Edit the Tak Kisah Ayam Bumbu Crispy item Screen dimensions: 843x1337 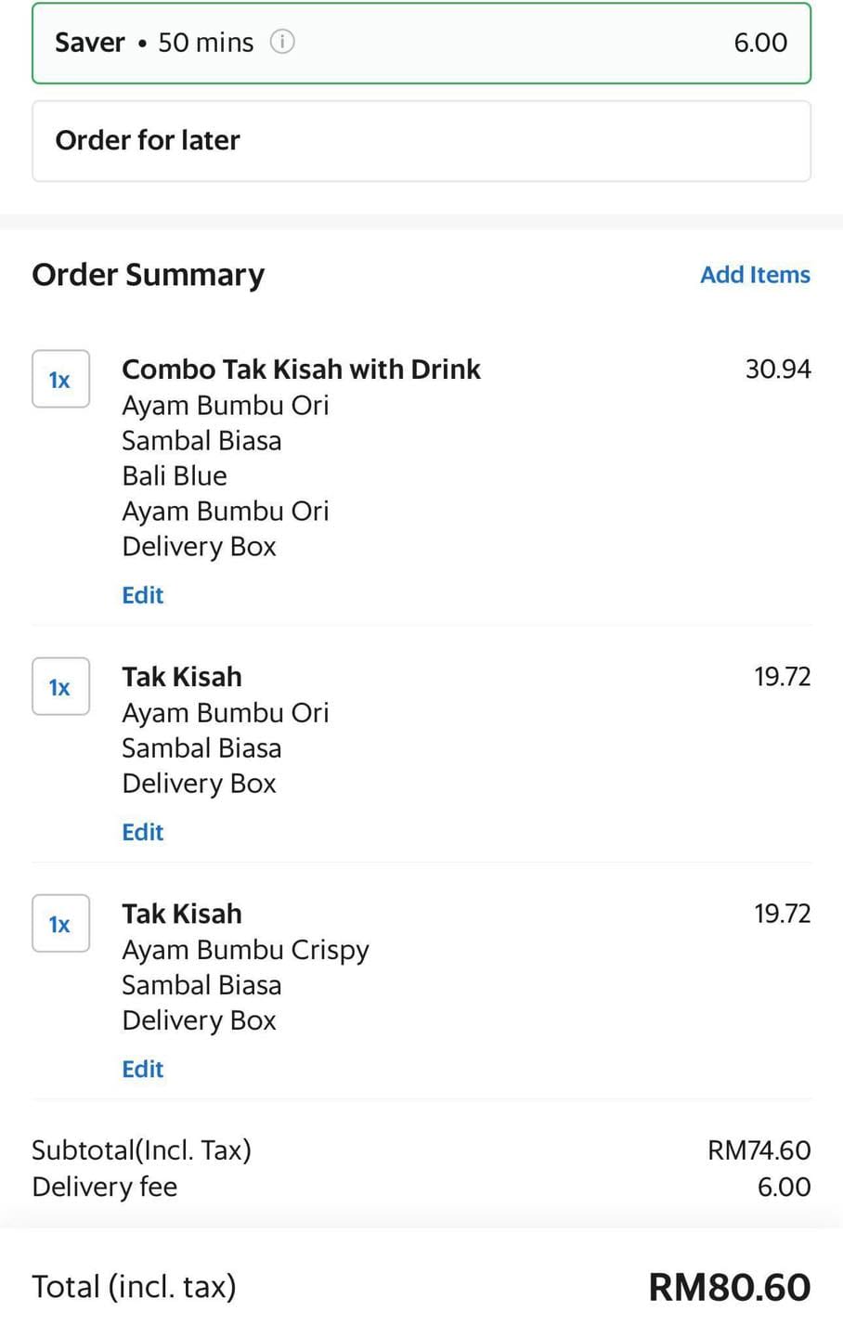pyautogui.click(x=143, y=1069)
